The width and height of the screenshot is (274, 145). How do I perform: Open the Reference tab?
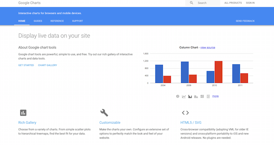click(57, 21)
